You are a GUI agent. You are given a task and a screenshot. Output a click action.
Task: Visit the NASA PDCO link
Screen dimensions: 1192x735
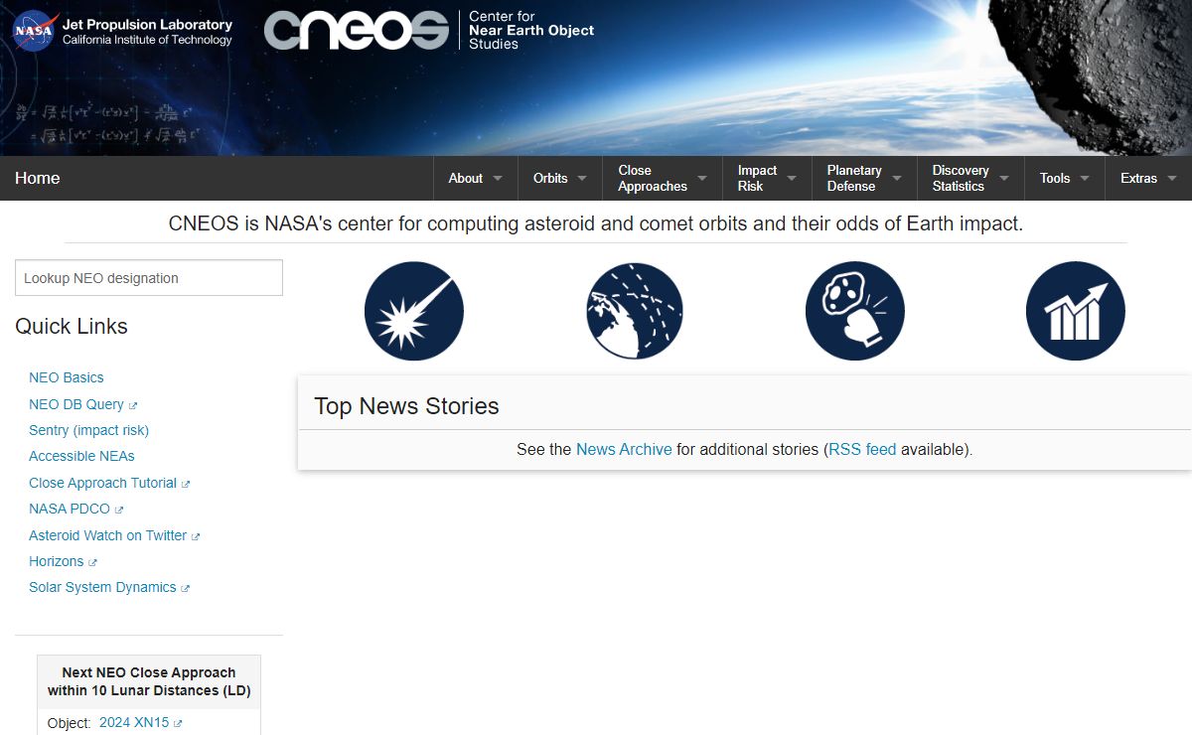coord(70,509)
